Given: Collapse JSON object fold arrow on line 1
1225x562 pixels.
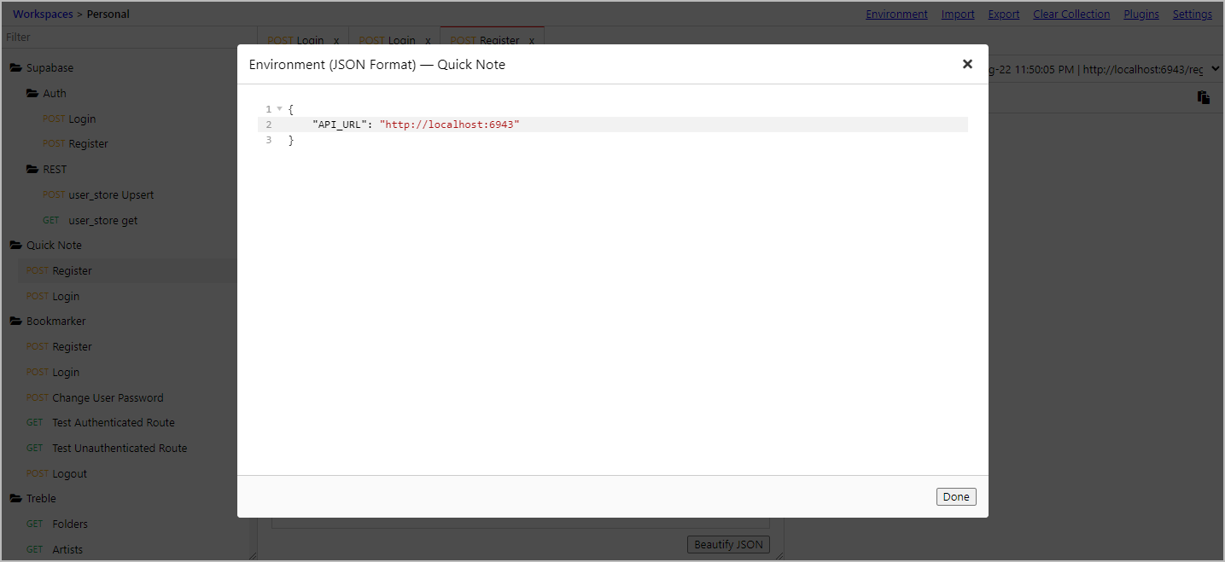Looking at the screenshot, I should [279, 109].
